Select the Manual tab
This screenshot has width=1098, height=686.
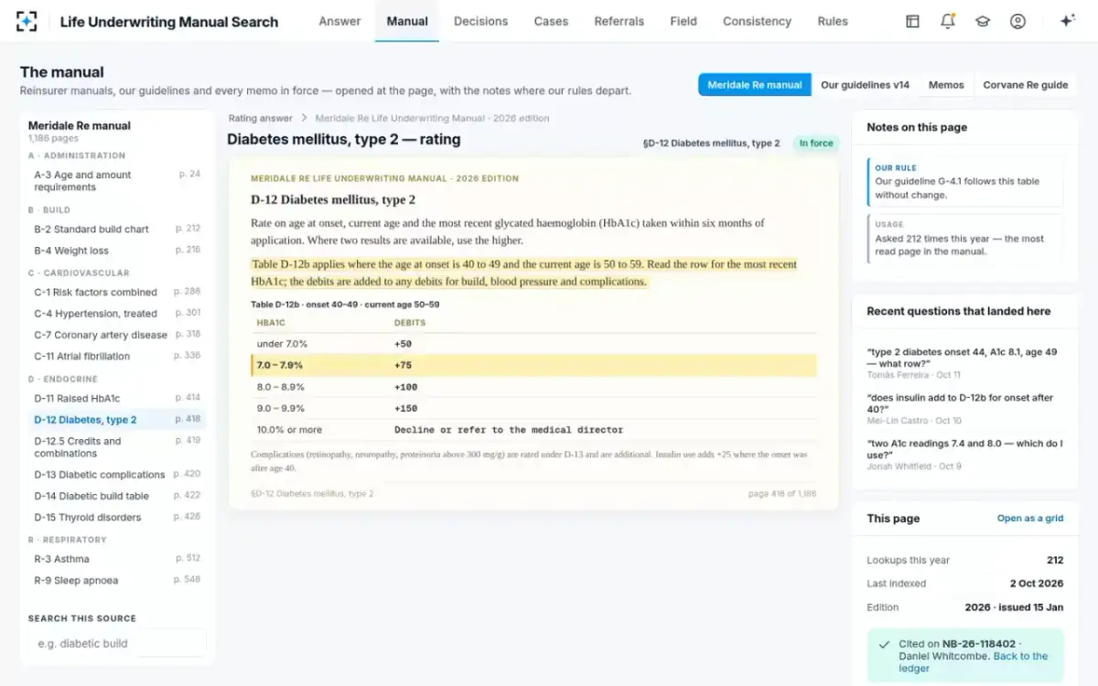pos(407,21)
